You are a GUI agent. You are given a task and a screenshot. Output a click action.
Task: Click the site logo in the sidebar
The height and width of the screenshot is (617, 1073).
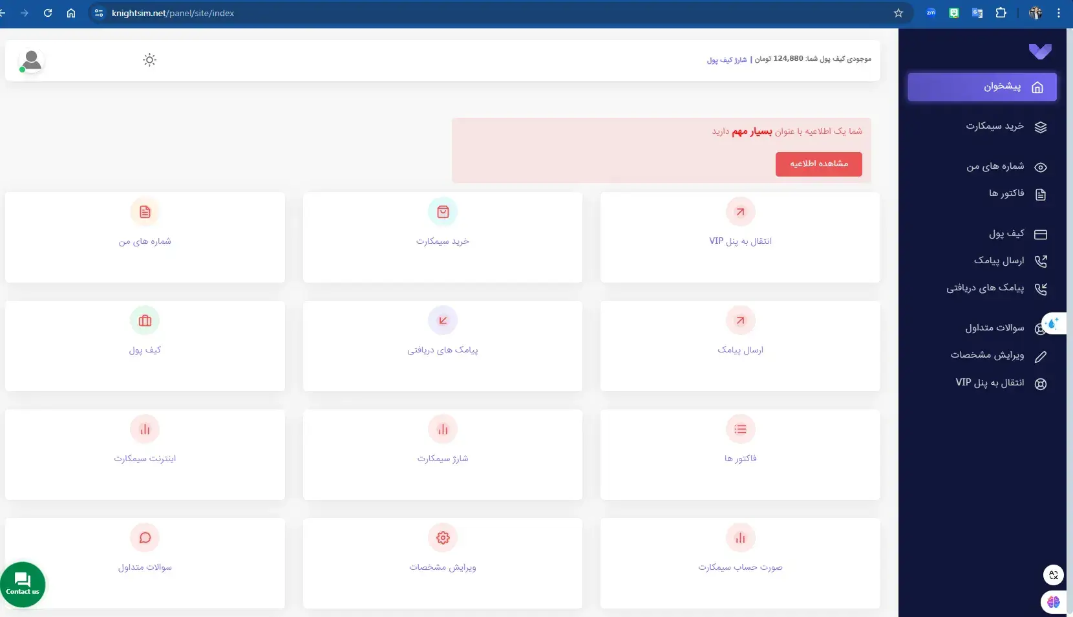(1040, 51)
